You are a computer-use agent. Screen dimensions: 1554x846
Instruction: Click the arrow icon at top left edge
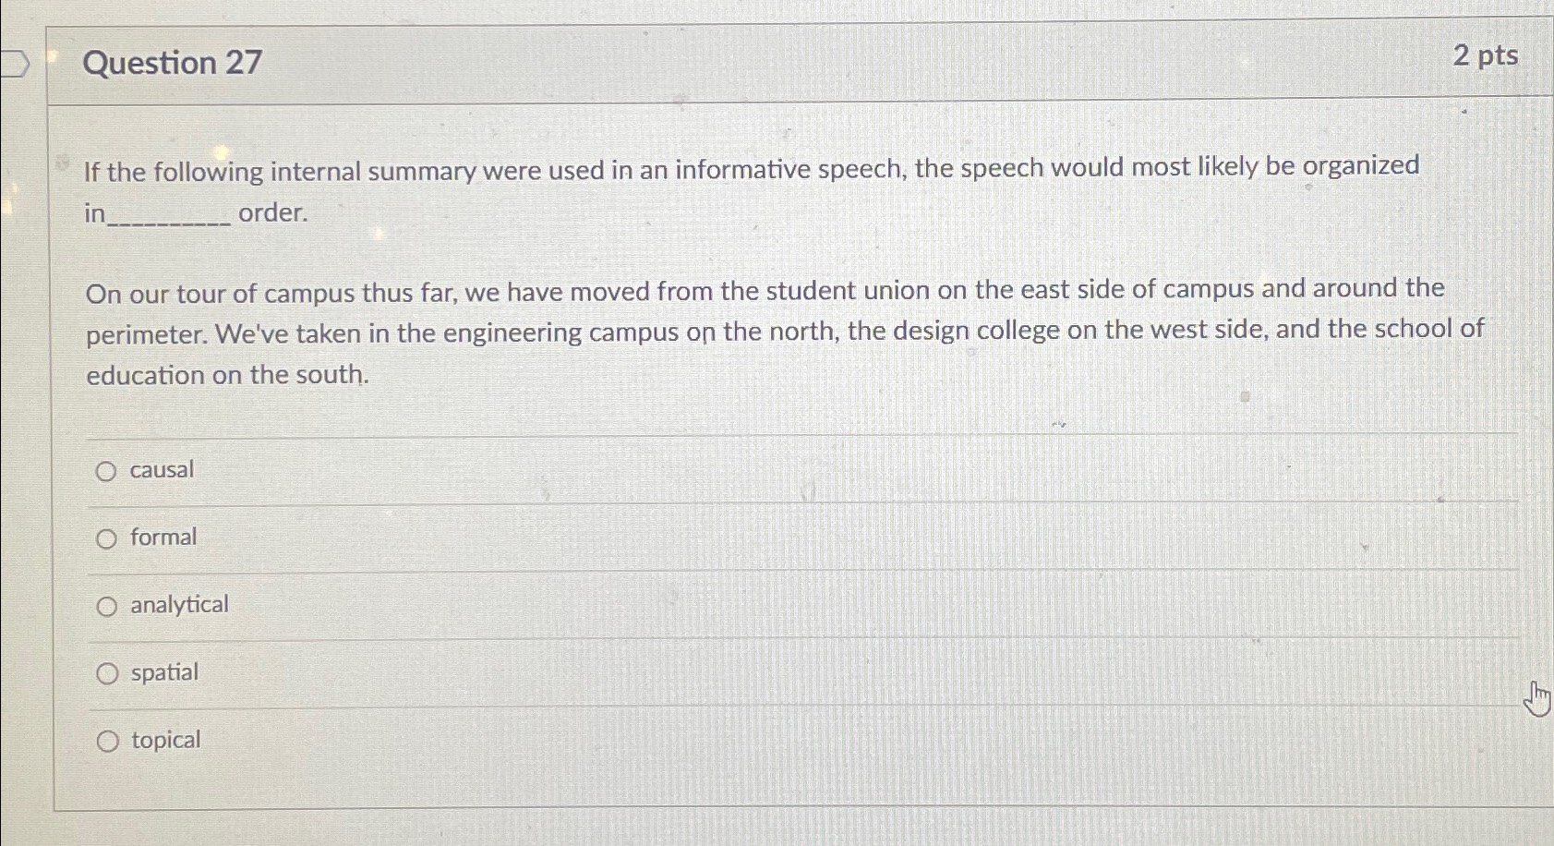16,63
